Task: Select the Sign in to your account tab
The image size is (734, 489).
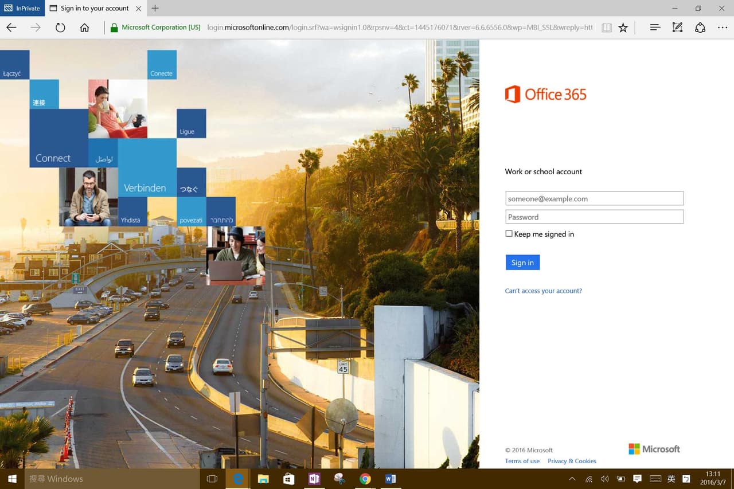Action: (95, 8)
